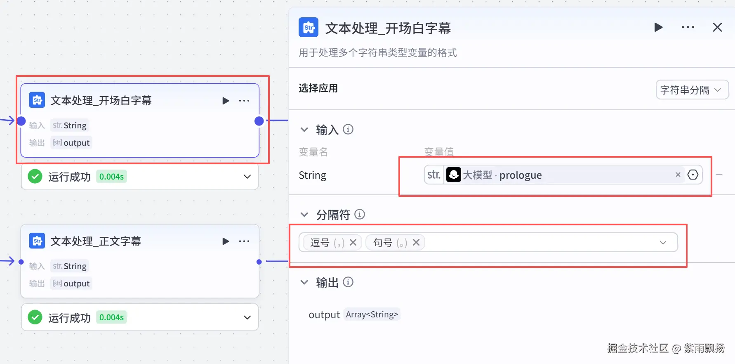This screenshot has width=735, height=364.
Task: Collapse the 分隔符 section
Action: (304, 215)
